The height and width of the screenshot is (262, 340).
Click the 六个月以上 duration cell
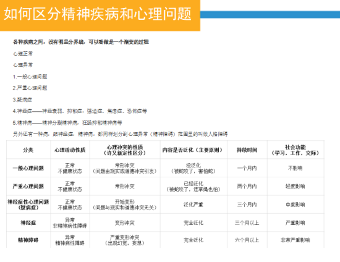(x=247, y=240)
